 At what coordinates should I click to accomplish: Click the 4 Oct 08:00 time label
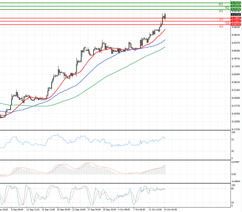(124, 210)
